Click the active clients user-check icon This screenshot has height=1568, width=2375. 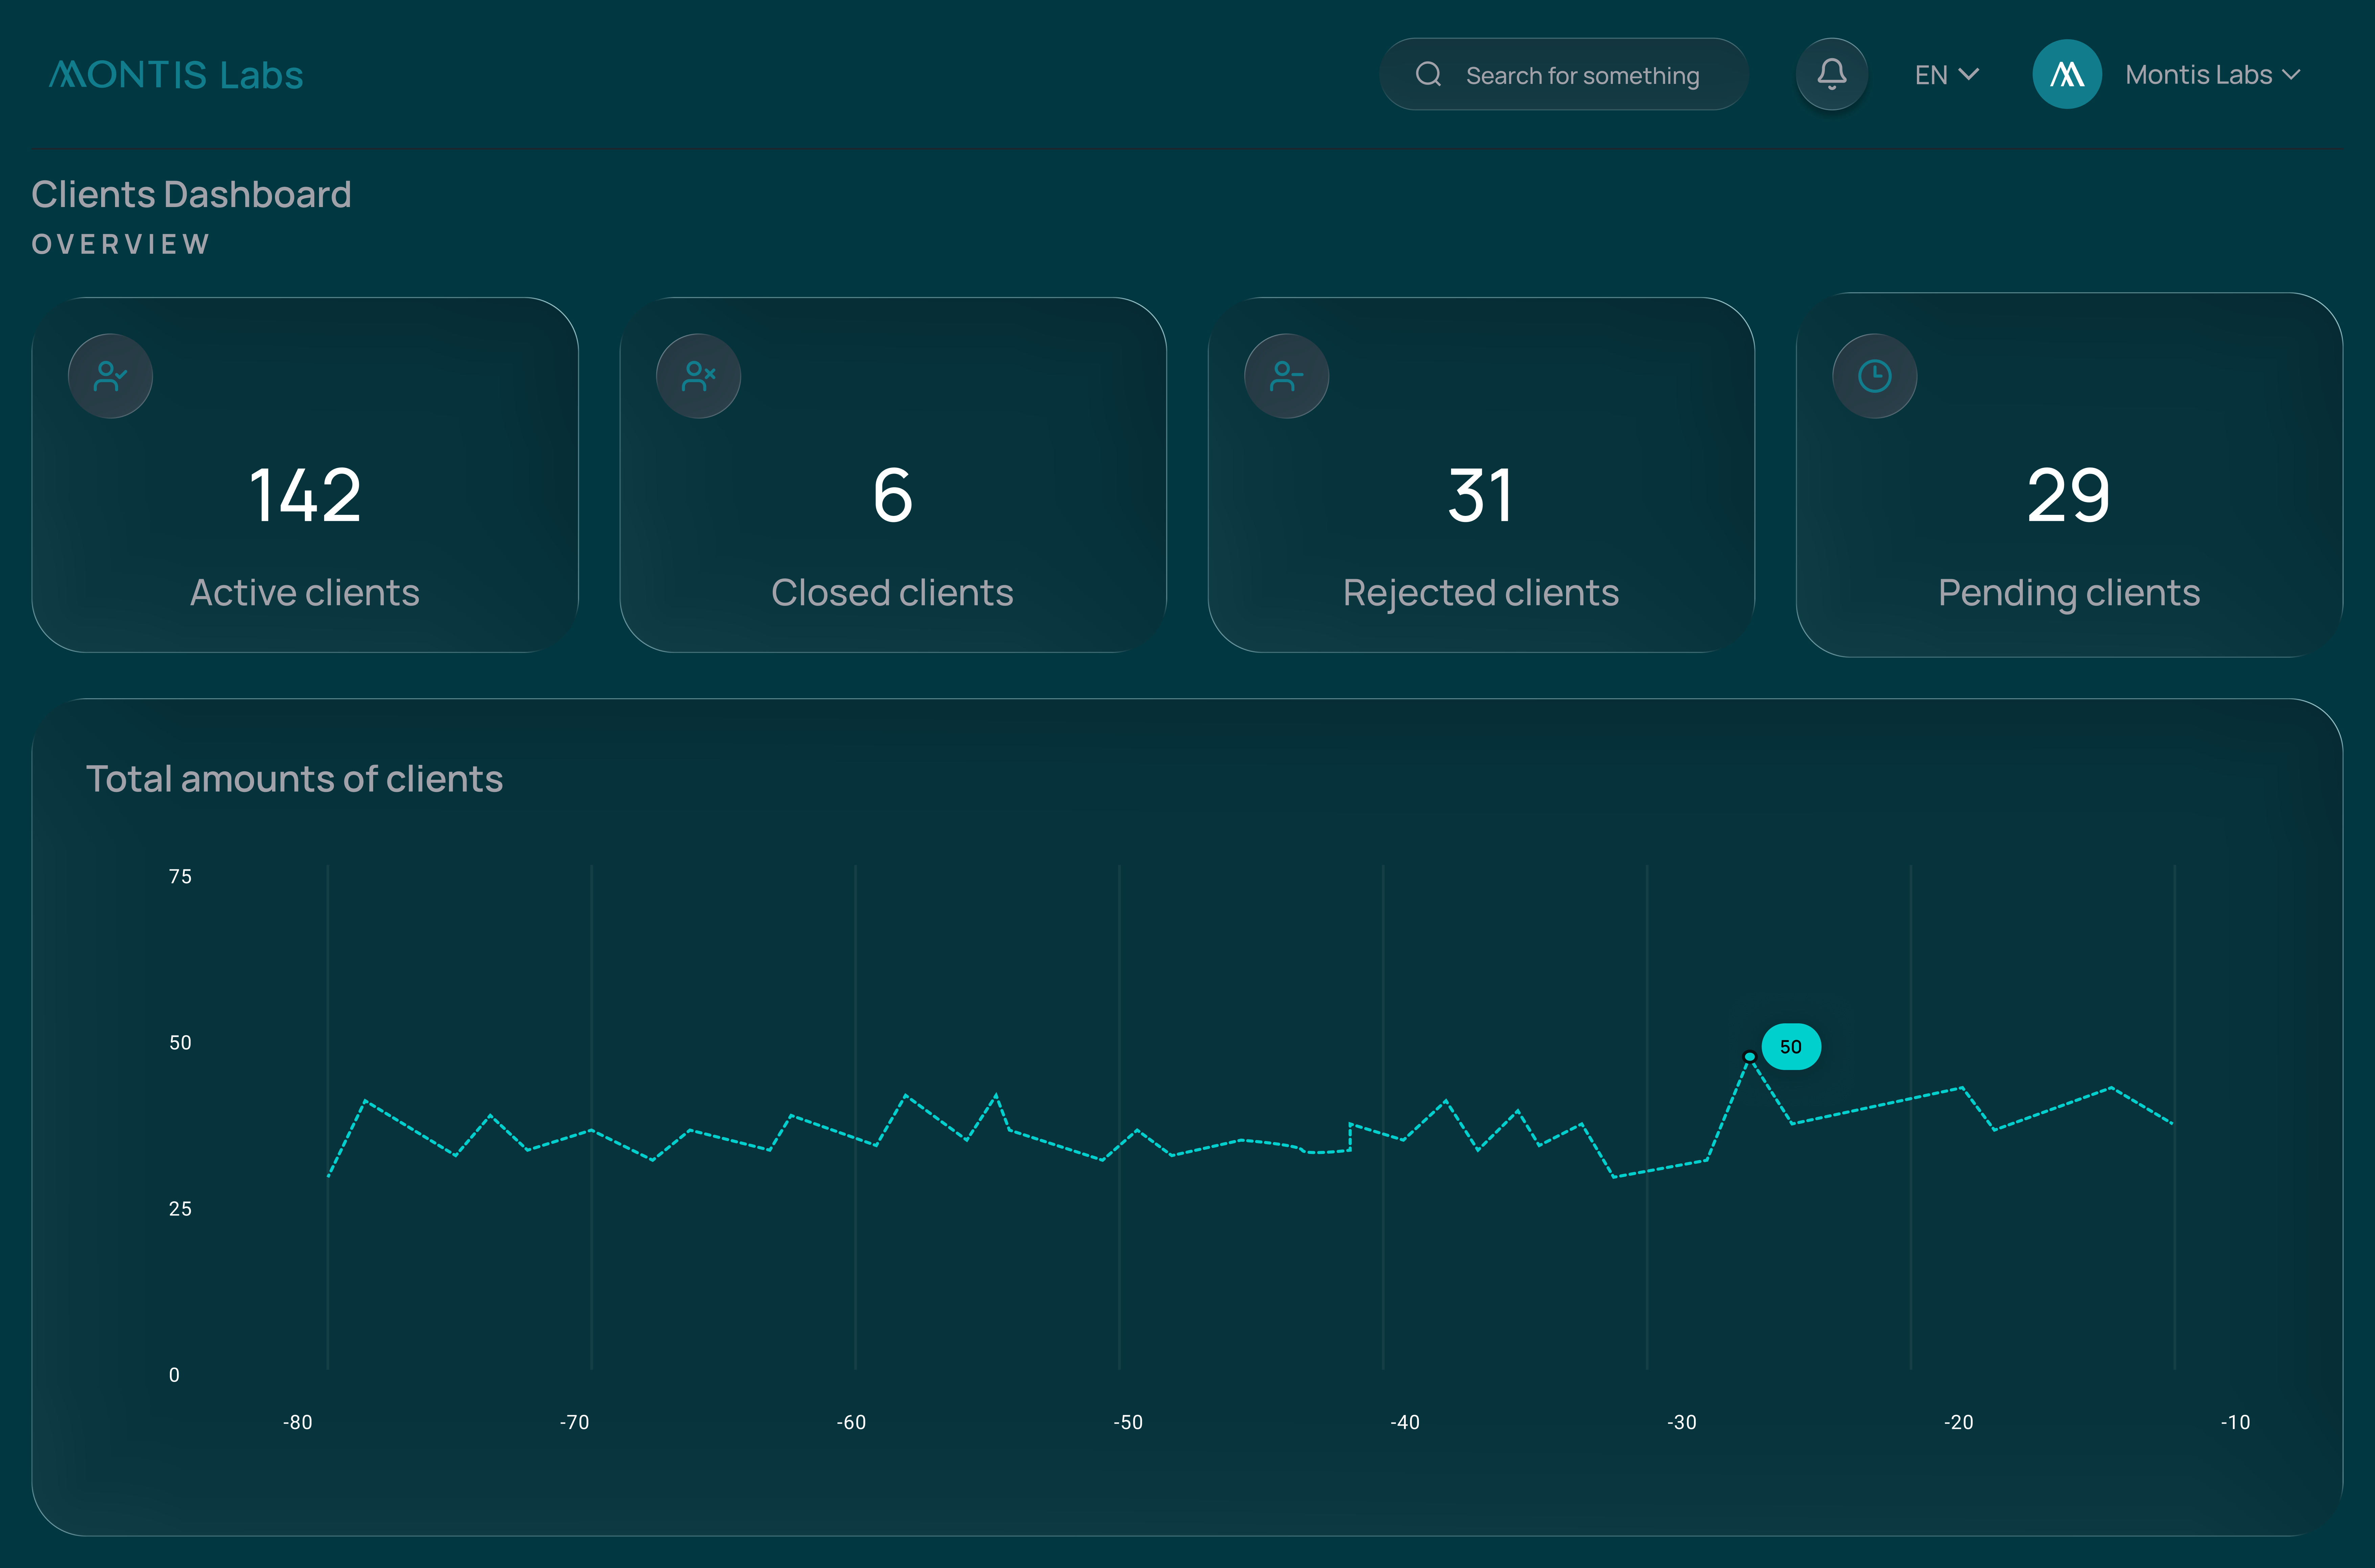[110, 376]
